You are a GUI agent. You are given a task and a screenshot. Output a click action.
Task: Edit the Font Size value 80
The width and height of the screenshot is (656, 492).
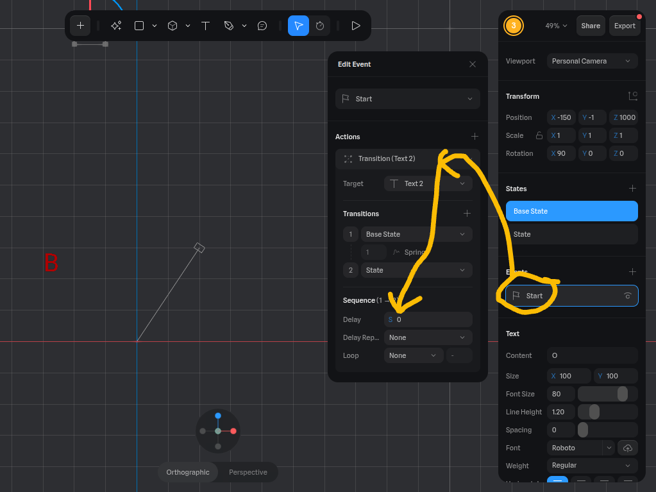(x=560, y=394)
